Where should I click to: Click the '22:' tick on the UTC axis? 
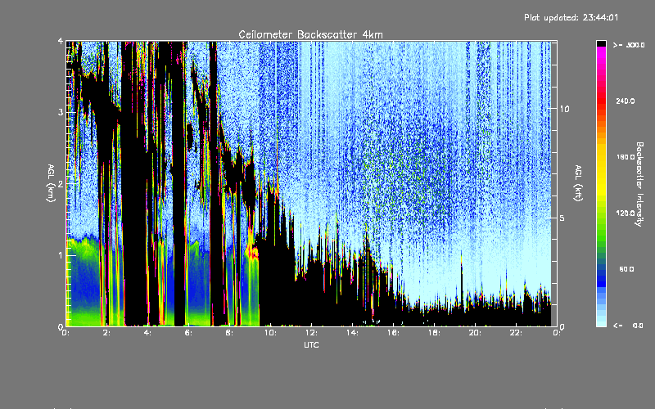[x=516, y=333]
